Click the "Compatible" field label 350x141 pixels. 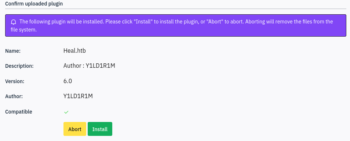pos(18,112)
